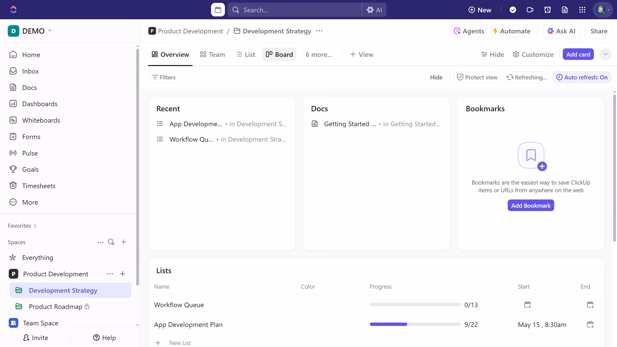
Task: Click the Search field
Action: (295, 10)
